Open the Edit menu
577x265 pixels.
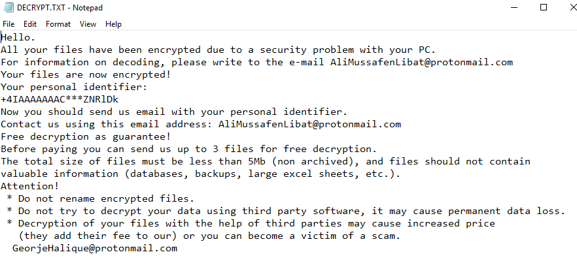tap(30, 24)
